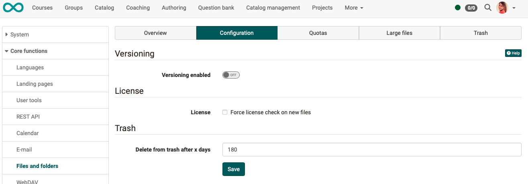This screenshot has width=528, height=184.
Task: Open REST API settings in sidebar
Action: pos(28,117)
